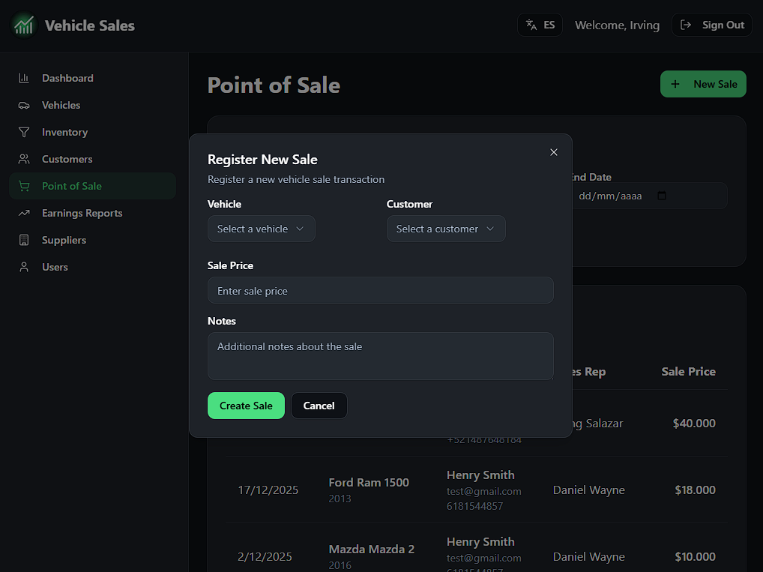Click the Sign Out button
This screenshot has width=763, height=572.
[712, 25]
